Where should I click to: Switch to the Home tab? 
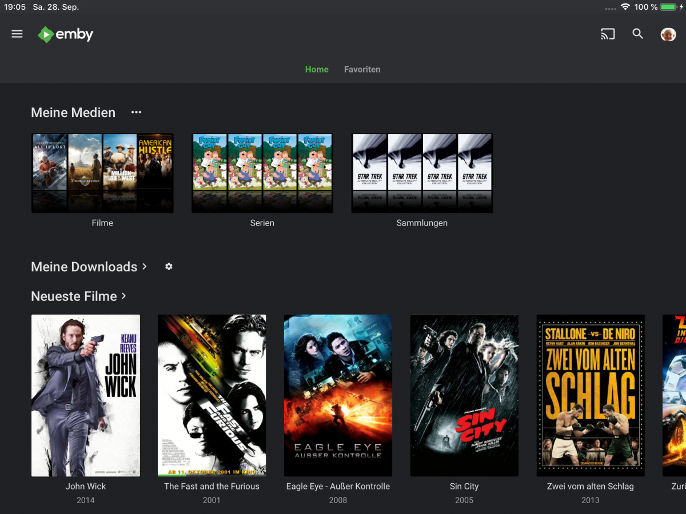coord(317,69)
